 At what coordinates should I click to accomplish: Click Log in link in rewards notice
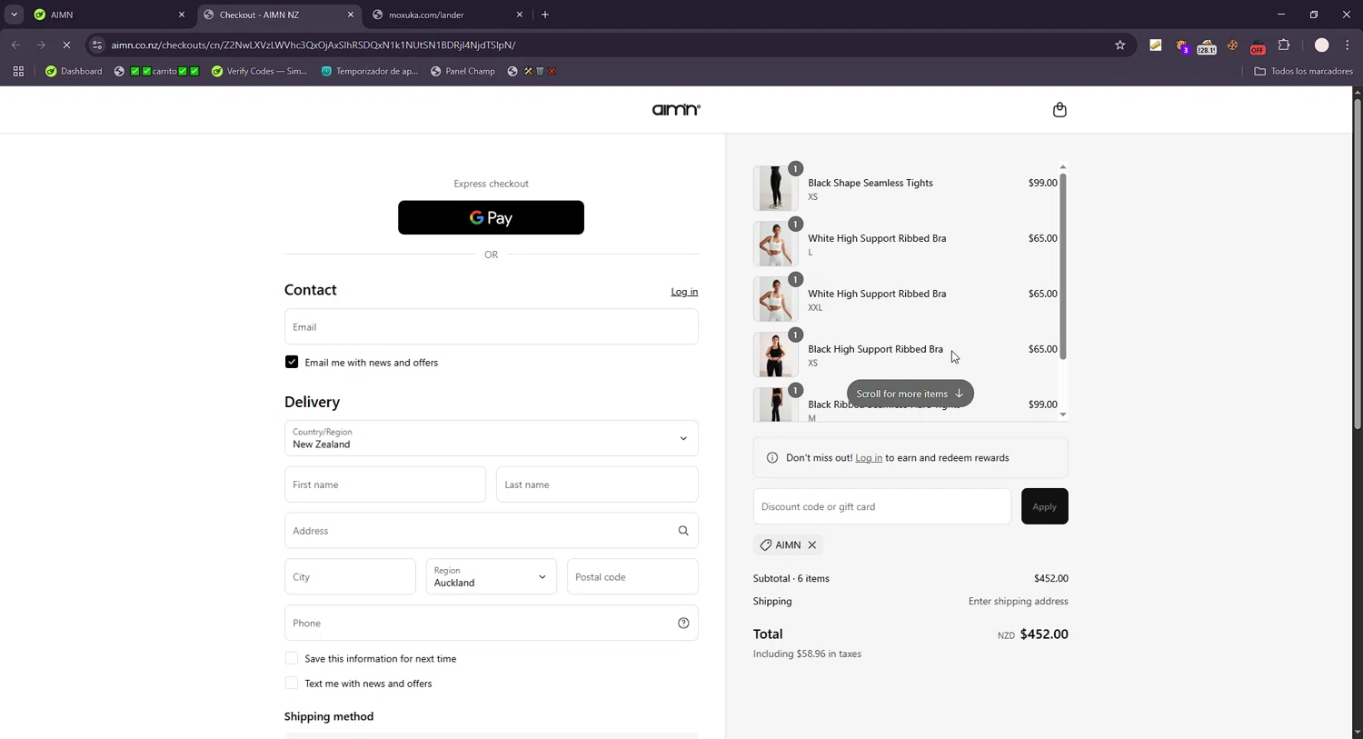pyautogui.click(x=869, y=458)
